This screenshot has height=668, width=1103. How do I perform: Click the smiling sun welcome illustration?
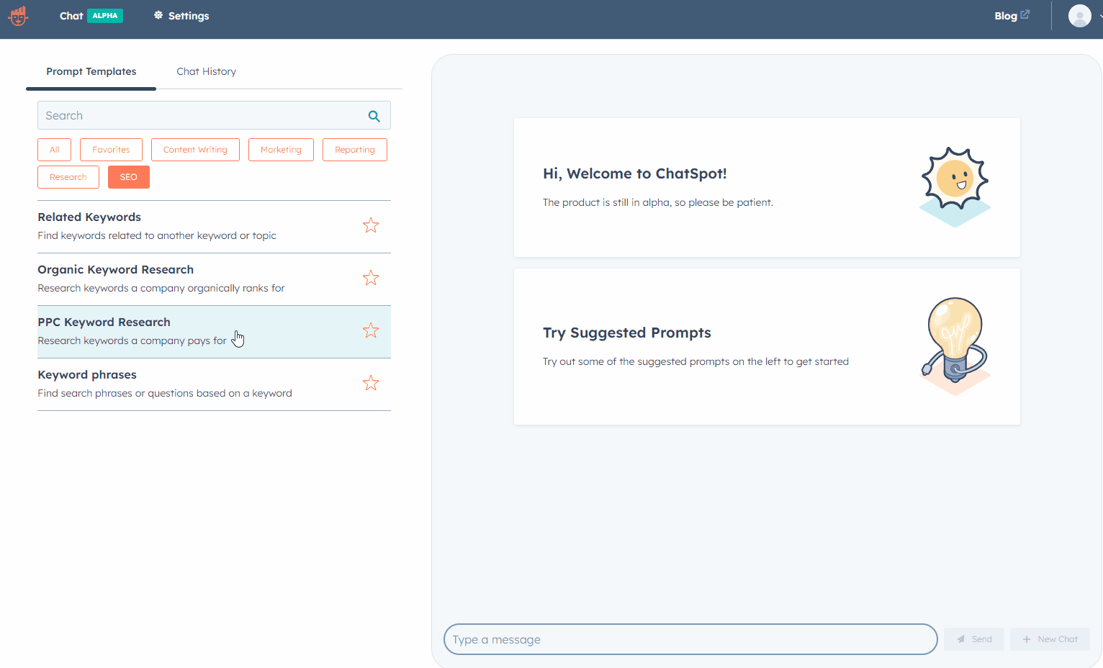click(955, 187)
